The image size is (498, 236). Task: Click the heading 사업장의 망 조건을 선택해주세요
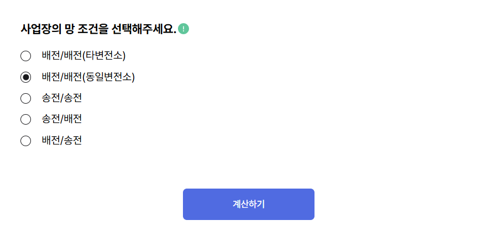pyautogui.click(x=98, y=29)
